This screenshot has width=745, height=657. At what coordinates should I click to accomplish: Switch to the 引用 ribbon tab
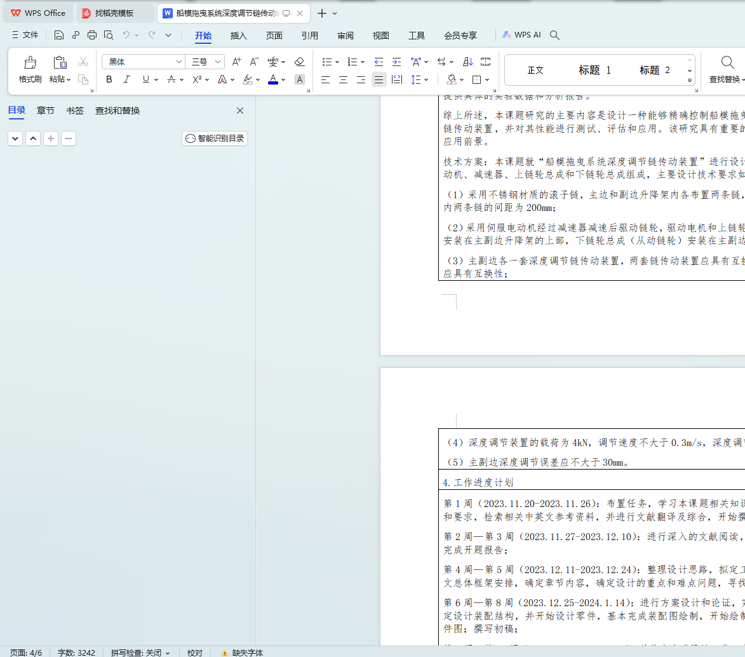pyautogui.click(x=310, y=36)
